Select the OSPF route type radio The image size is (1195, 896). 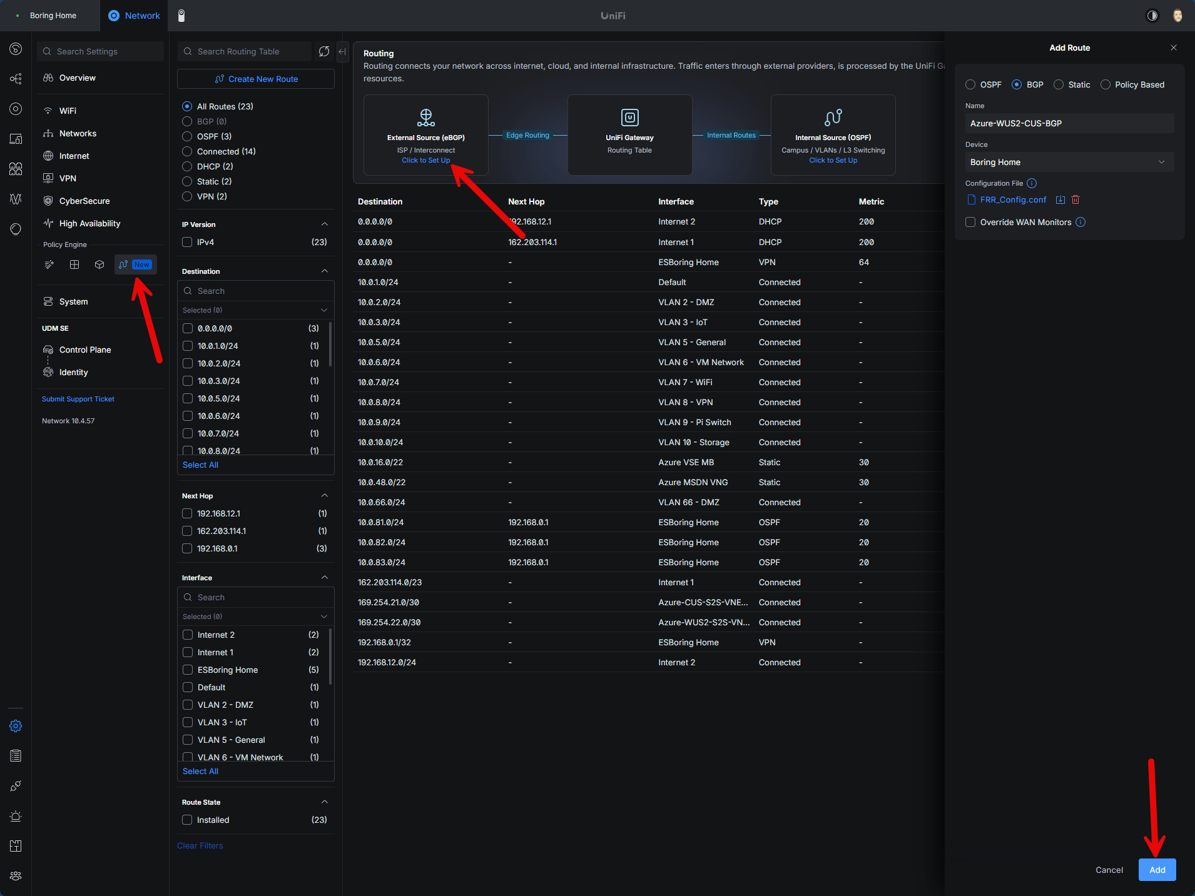point(970,84)
